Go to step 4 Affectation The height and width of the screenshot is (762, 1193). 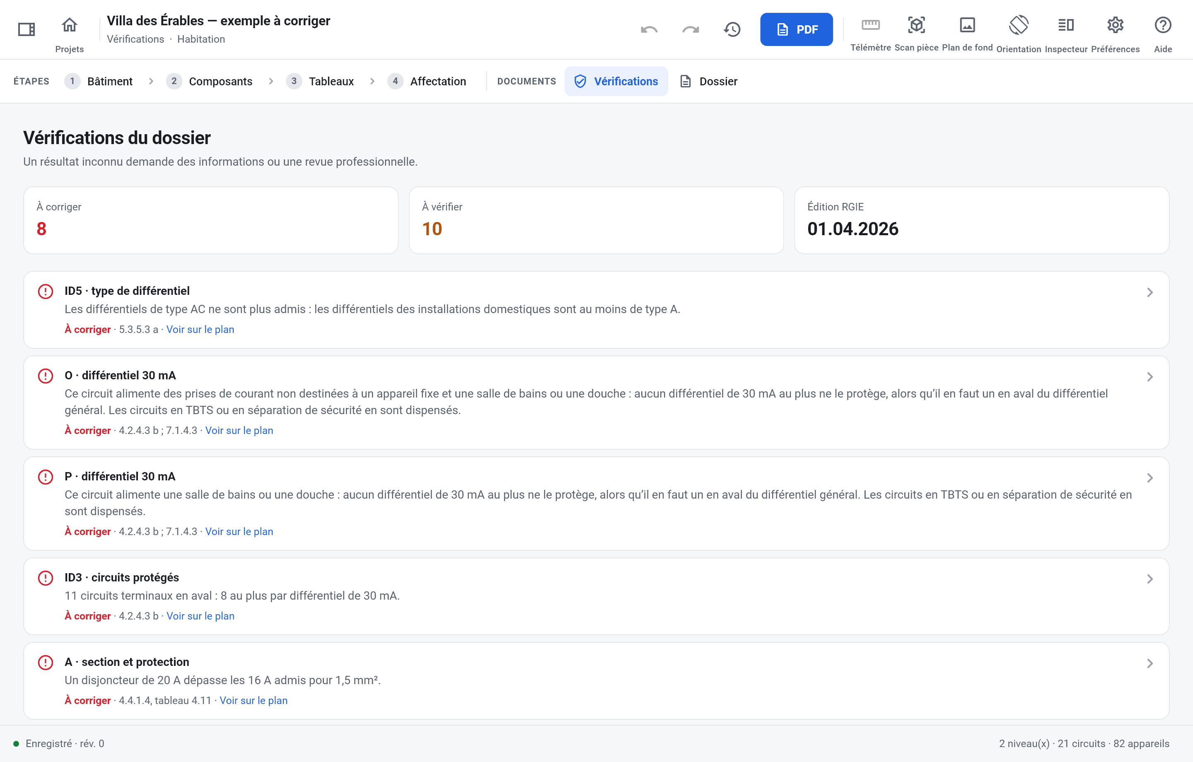[427, 81]
